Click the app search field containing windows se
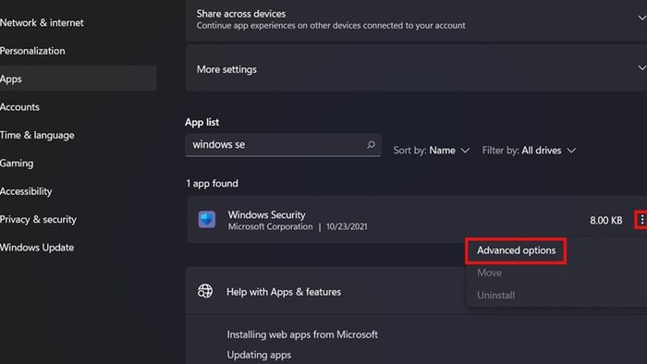Viewport: 647px width, 364px height. pyautogui.click(x=283, y=145)
